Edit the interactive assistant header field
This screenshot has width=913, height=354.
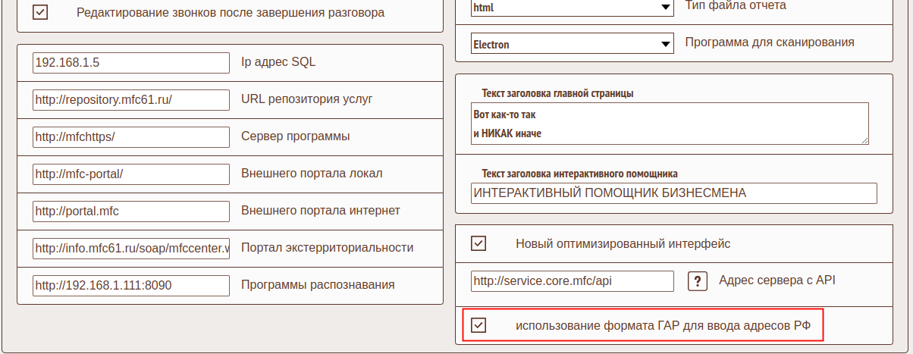tap(673, 193)
